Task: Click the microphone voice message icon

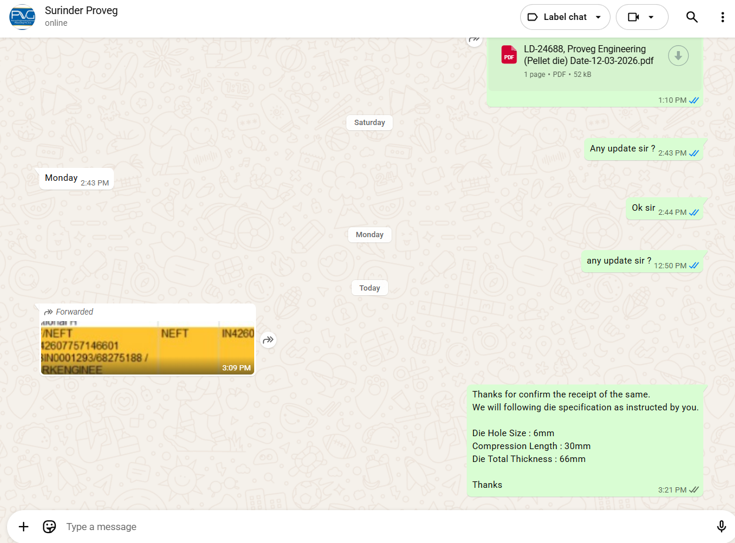Action: [x=721, y=527]
